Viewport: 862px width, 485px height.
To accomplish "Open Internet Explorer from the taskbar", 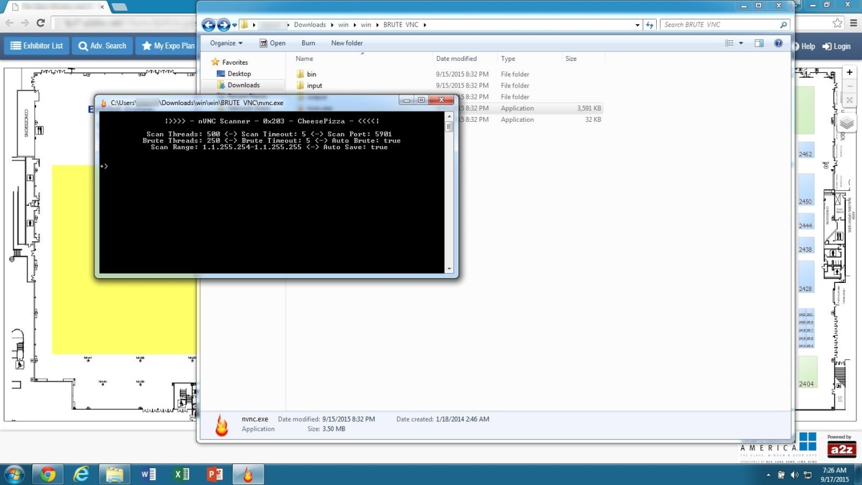I will pyautogui.click(x=81, y=475).
